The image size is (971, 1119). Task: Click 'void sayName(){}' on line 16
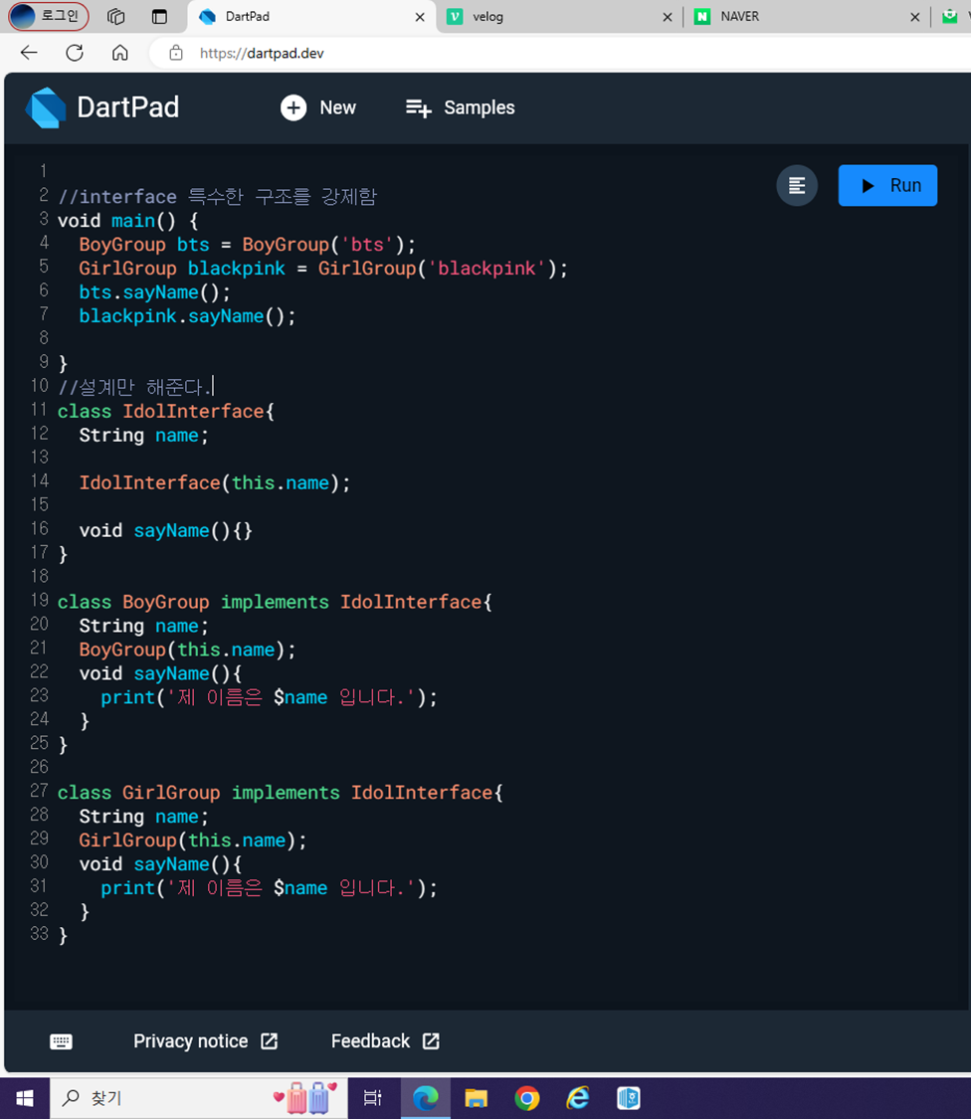tap(165, 530)
